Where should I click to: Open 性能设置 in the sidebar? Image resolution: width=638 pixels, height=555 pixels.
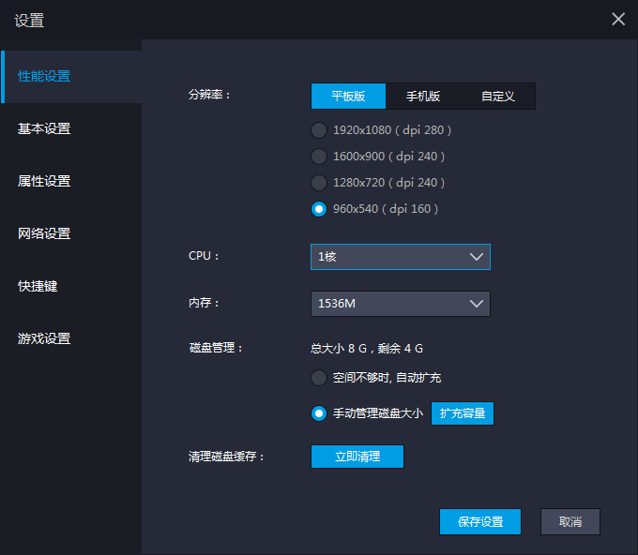[x=44, y=76]
